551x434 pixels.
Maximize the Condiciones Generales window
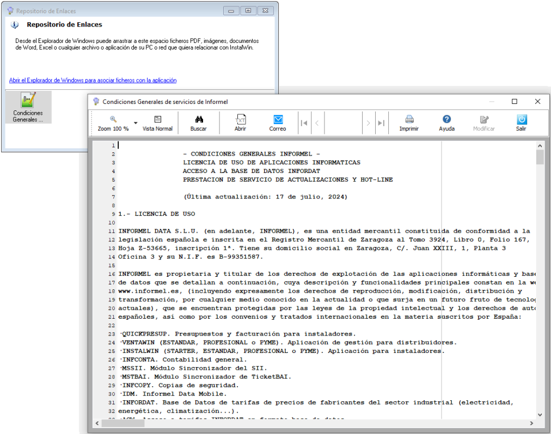pyautogui.click(x=515, y=102)
